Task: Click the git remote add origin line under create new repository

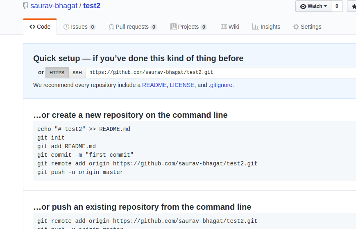Action: pos(147,164)
